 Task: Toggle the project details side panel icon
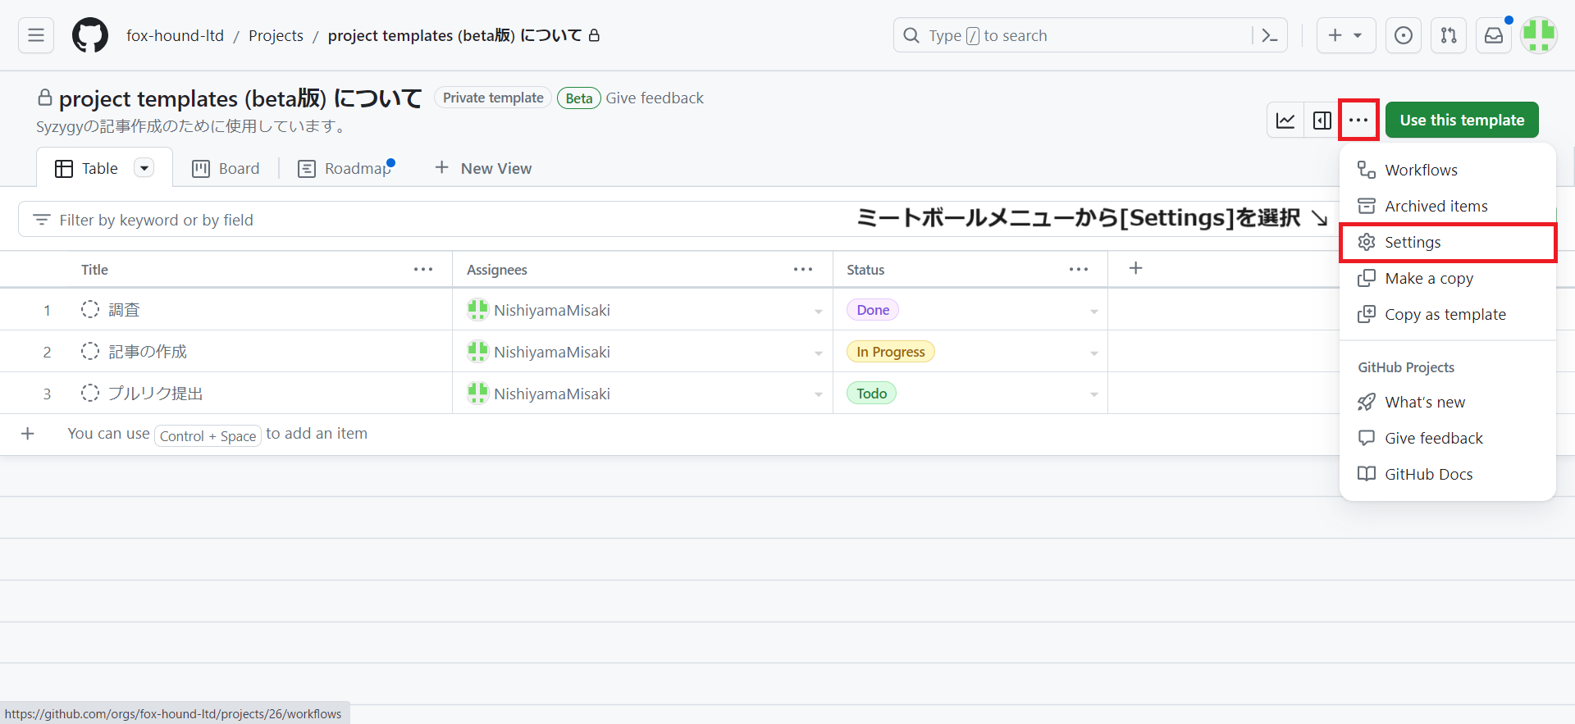(x=1322, y=121)
